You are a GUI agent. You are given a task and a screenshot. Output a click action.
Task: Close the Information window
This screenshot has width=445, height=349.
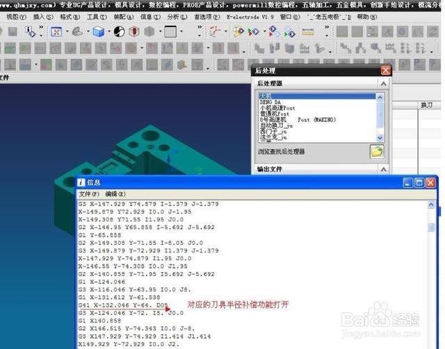pyautogui.click(x=430, y=182)
